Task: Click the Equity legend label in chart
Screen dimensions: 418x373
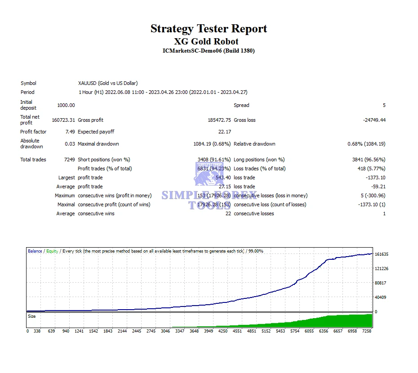Action: 52,251
